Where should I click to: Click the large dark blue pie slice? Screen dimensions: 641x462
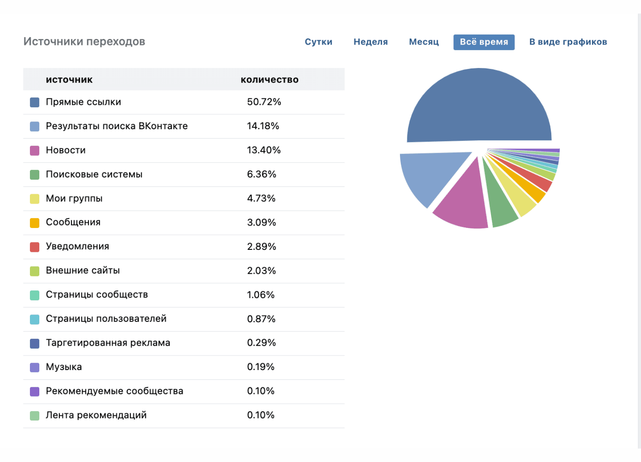click(479, 107)
